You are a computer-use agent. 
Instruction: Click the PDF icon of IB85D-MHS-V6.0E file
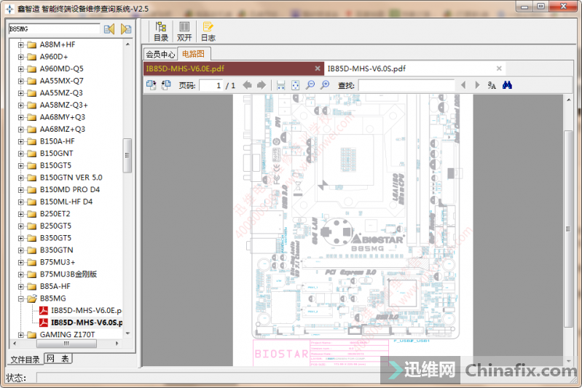click(x=44, y=311)
